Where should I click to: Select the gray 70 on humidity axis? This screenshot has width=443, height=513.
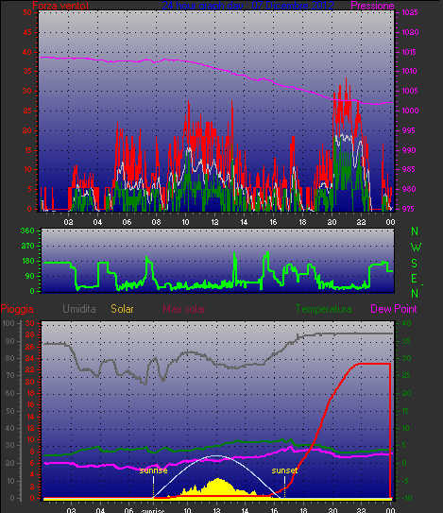10,376
